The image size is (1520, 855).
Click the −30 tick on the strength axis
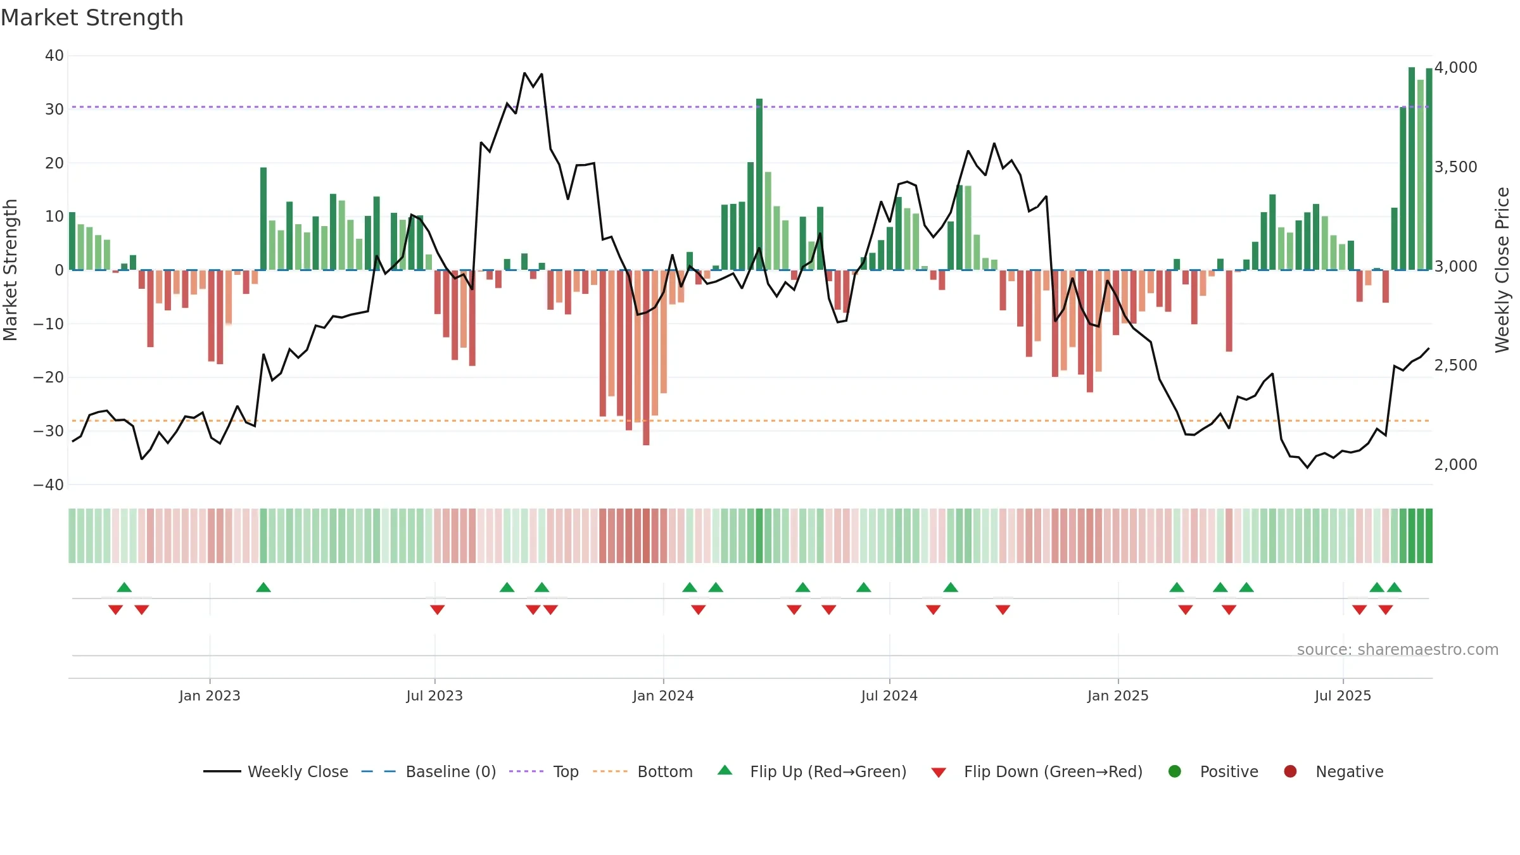pos(49,431)
